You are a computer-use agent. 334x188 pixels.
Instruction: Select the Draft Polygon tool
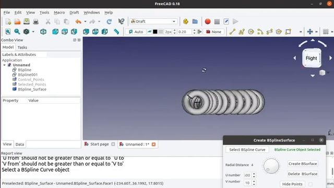tap(279, 32)
